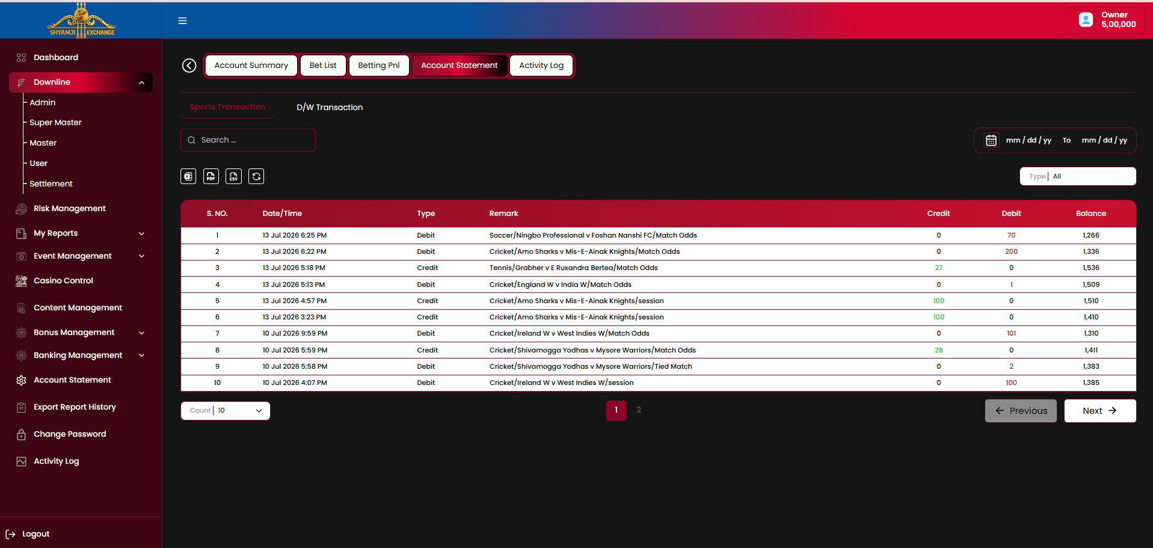Export the statement as PDF
The image size is (1153, 548).
[211, 176]
